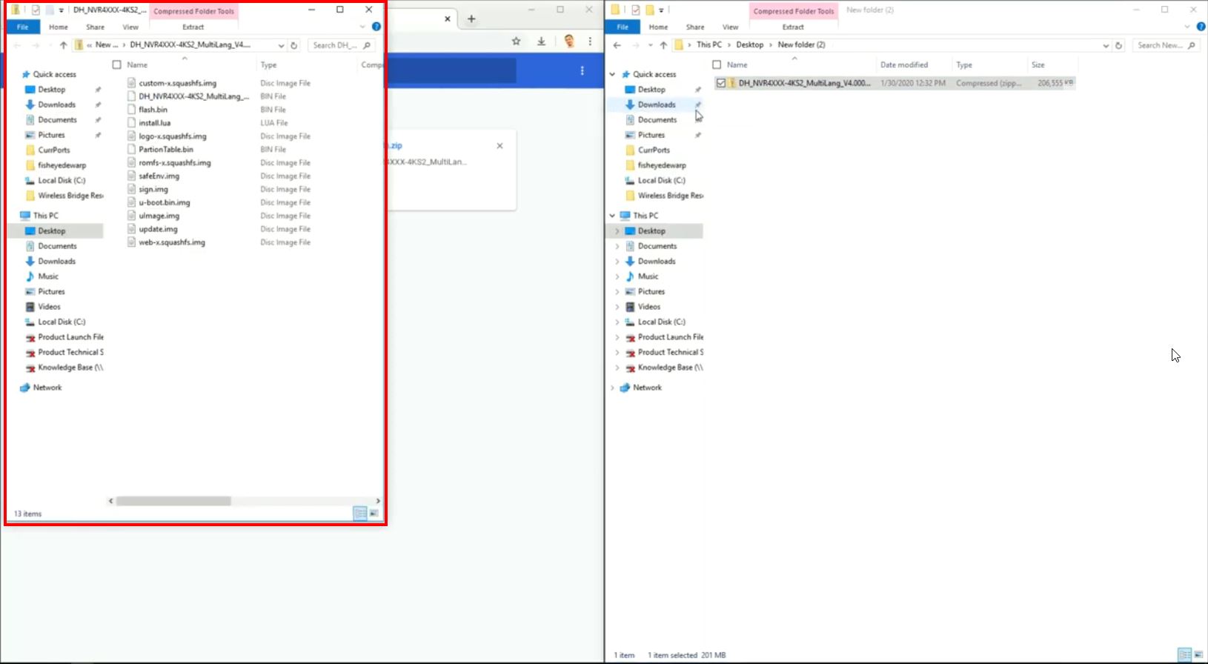Uncheck the DH_NVR4XXX zip file checkbox
This screenshot has width=1208, height=664.
tap(721, 83)
